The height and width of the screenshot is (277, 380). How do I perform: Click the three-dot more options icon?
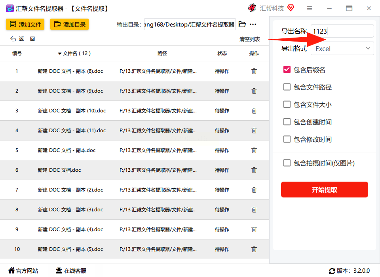point(253,25)
